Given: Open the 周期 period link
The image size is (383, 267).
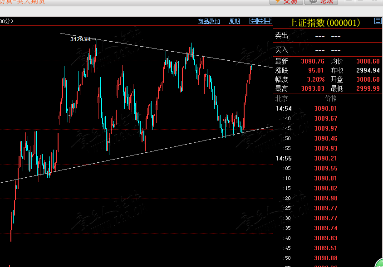Looking at the screenshot, I should 235,21.
